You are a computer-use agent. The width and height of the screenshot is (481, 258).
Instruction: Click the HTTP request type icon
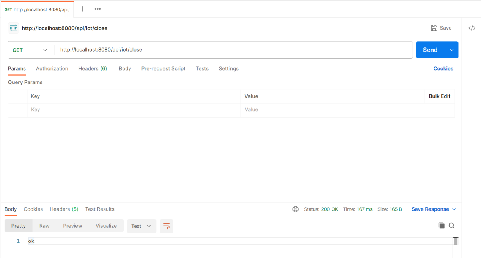click(x=13, y=28)
